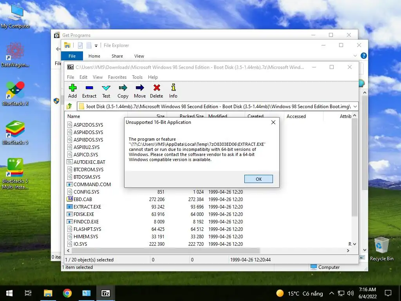
Task: Select the BlueStacks X desktop icon
Action: (x=15, y=93)
